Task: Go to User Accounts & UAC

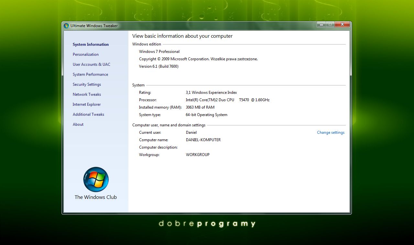Action: (x=92, y=64)
